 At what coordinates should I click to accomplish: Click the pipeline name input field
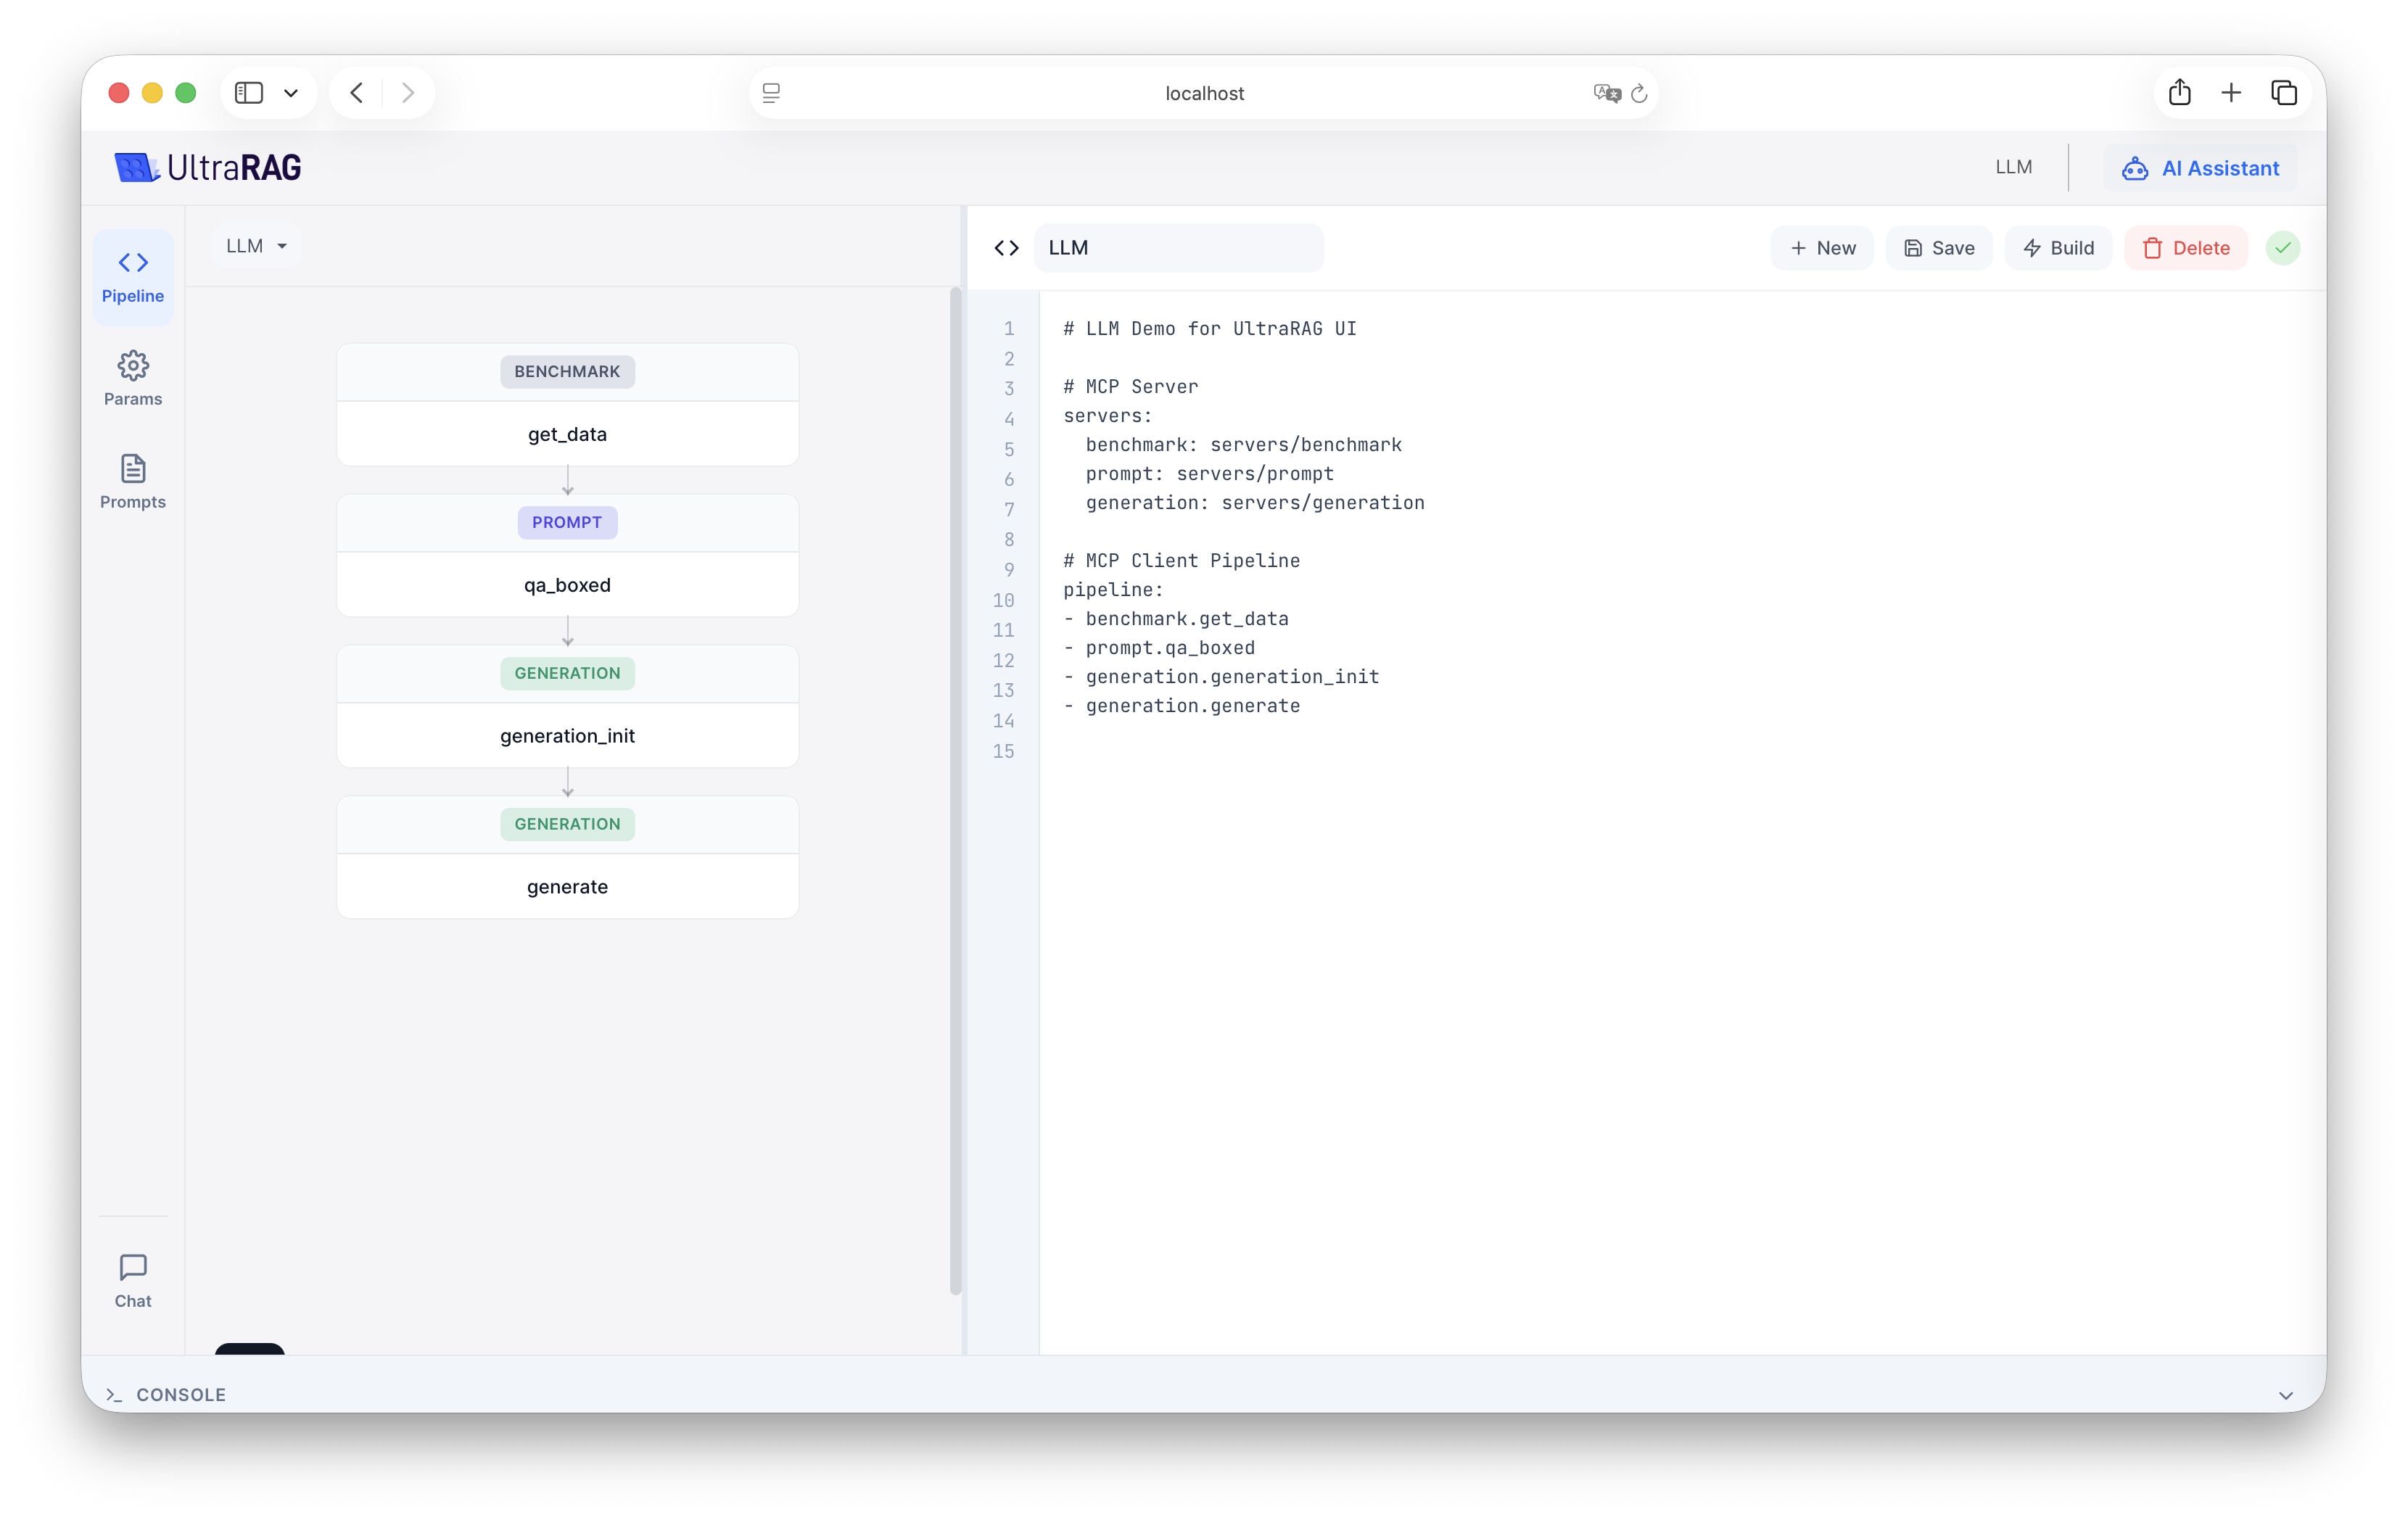pyautogui.click(x=1178, y=248)
